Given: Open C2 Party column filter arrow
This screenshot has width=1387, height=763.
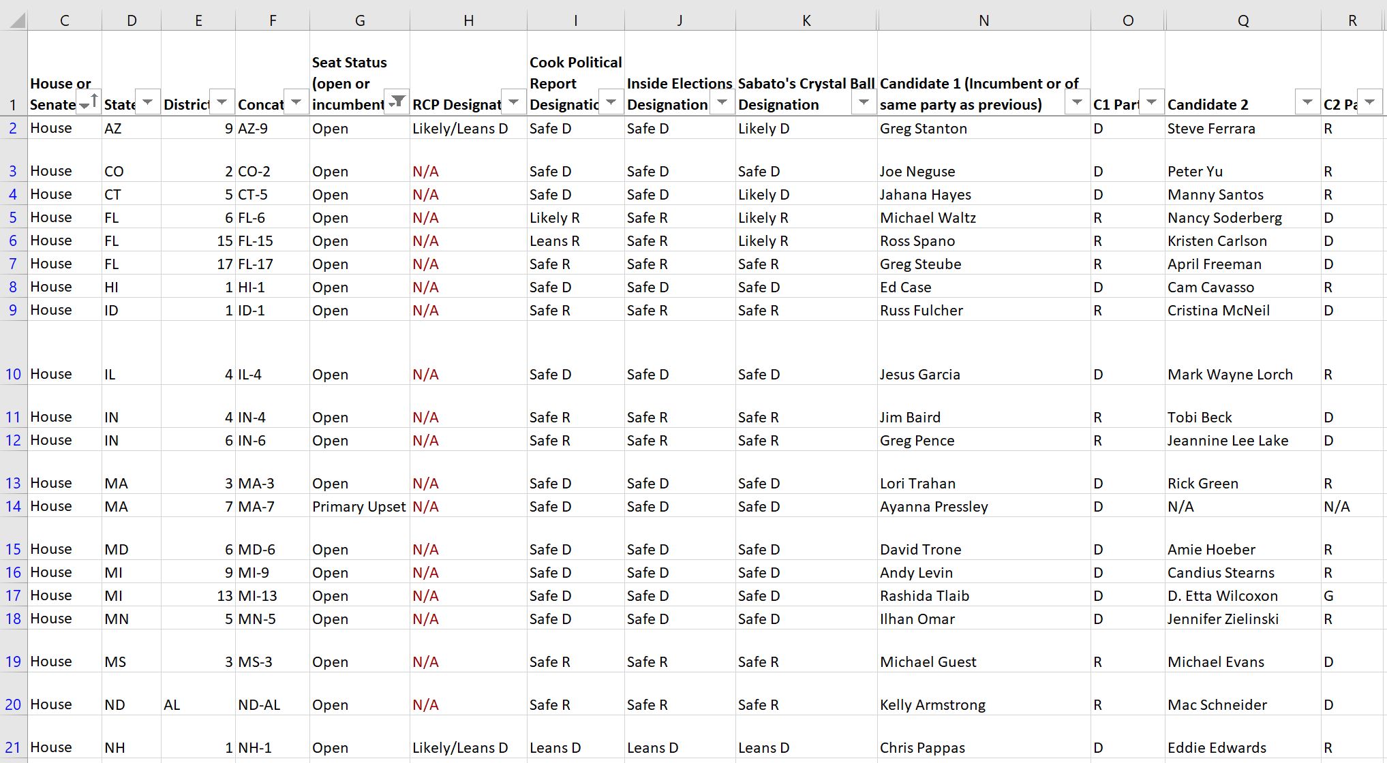Looking at the screenshot, I should point(1370,103).
